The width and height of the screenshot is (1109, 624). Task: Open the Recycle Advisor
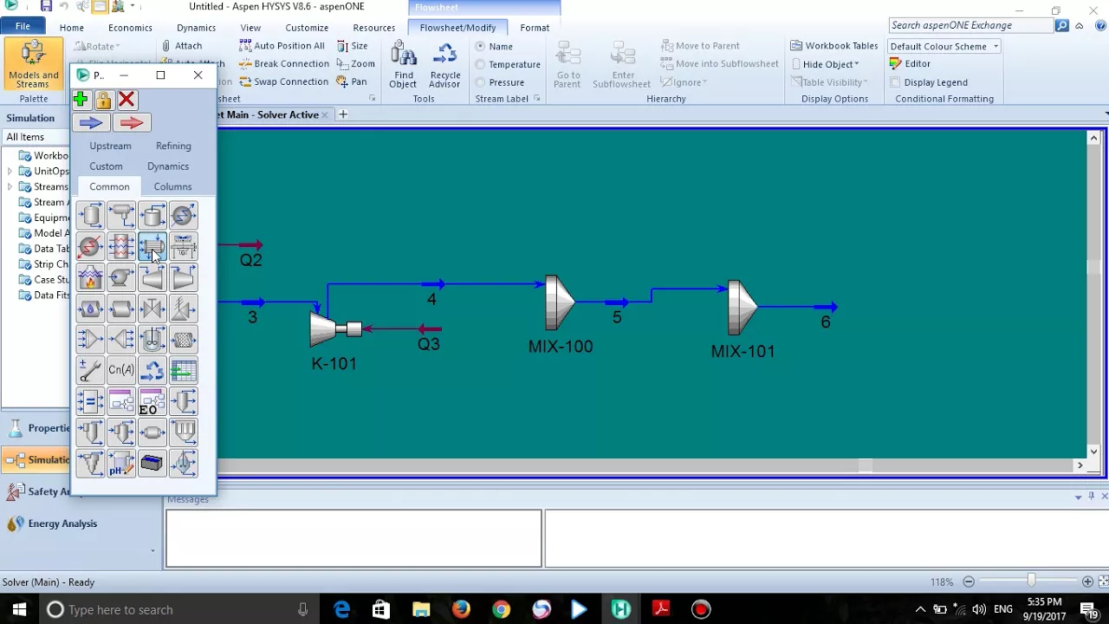click(444, 65)
